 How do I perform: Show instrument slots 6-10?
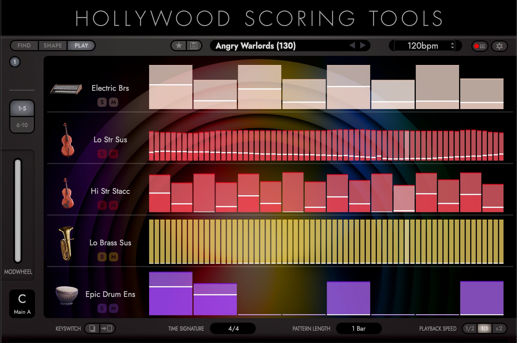pyautogui.click(x=22, y=125)
